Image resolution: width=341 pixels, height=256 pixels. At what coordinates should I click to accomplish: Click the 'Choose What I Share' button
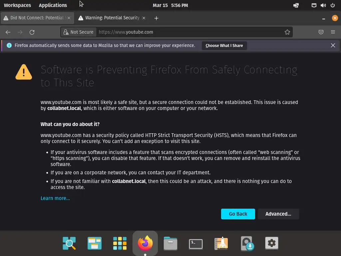[x=224, y=45]
